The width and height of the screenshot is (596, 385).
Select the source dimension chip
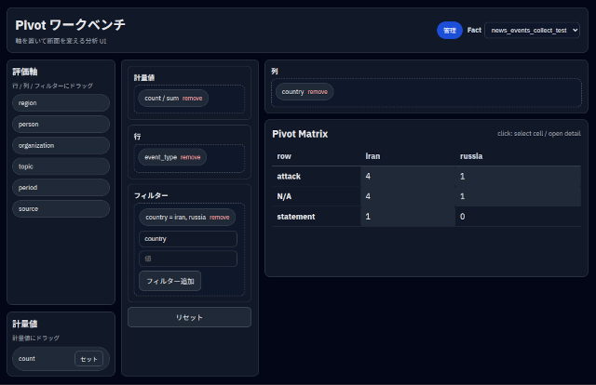click(x=61, y=209)
